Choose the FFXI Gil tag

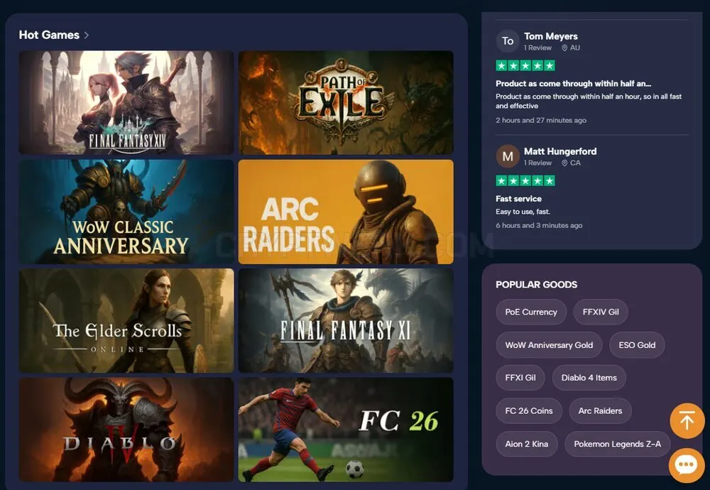(520, 378)
